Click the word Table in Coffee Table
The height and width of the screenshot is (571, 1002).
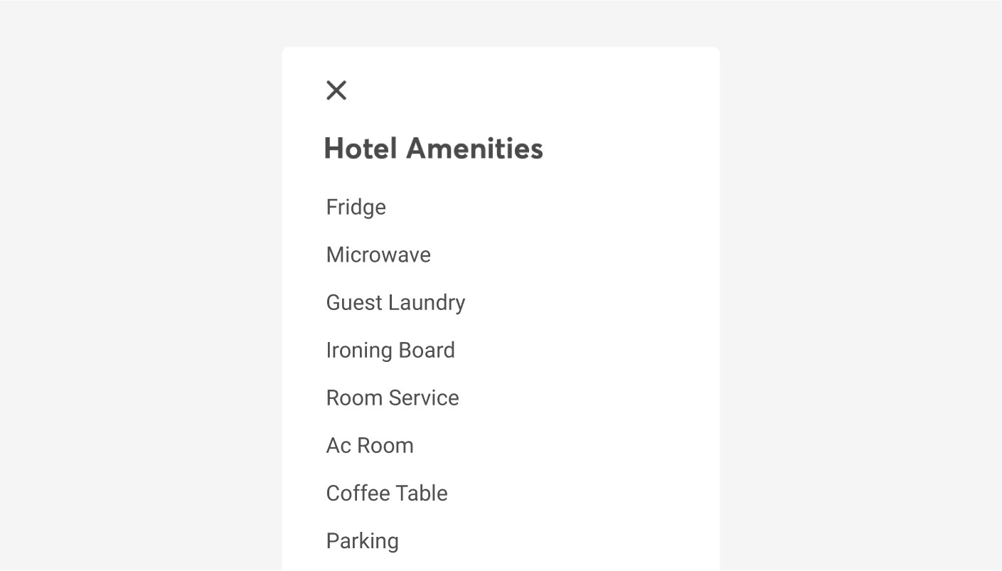pos(422,493)
